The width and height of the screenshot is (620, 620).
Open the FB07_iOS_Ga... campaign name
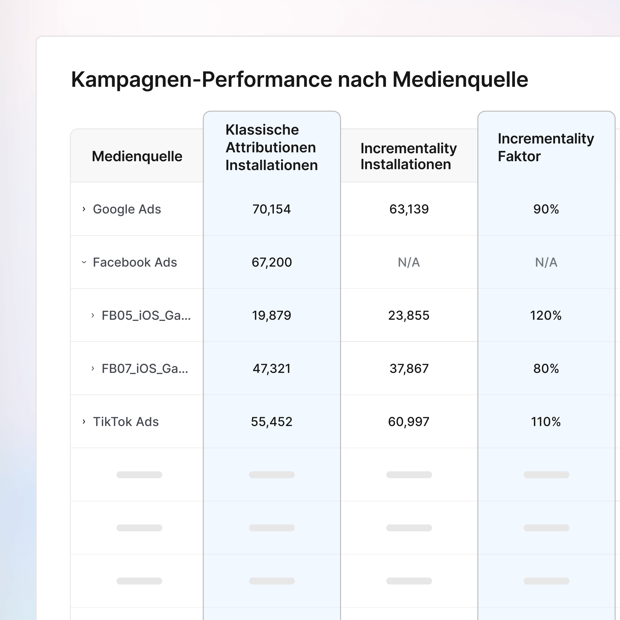point(145,368)
